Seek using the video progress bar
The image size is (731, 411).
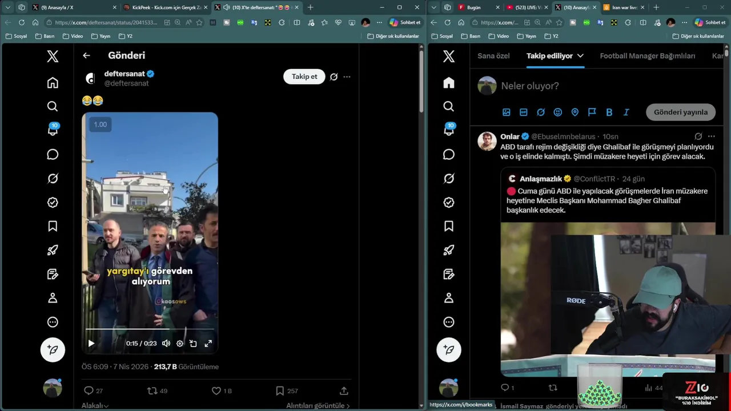click(x=150, y=329)
